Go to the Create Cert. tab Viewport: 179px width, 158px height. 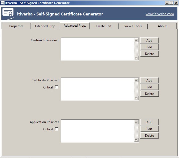104,26
